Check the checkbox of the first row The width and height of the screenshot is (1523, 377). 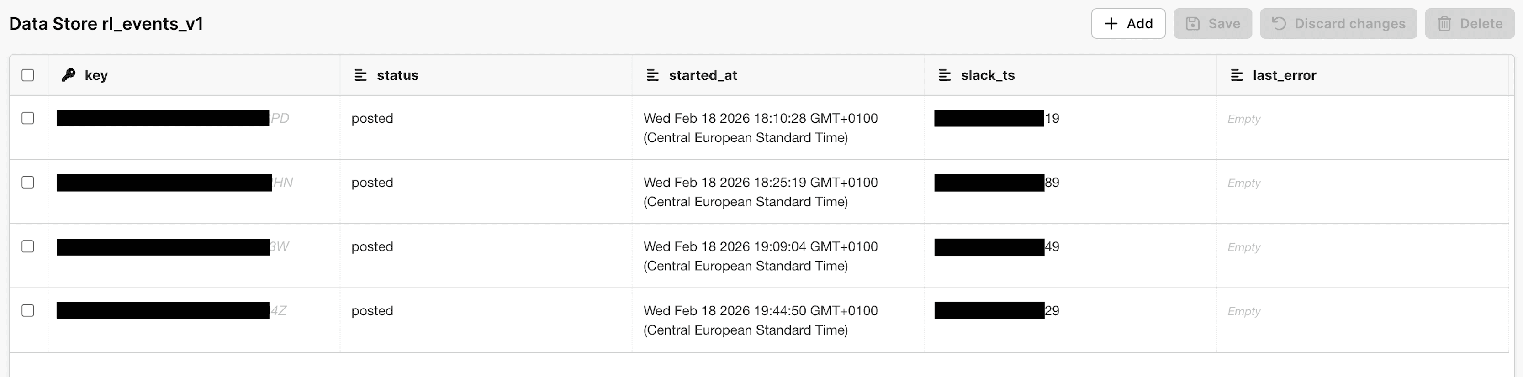pyautogui.click(x=28, y=118)
